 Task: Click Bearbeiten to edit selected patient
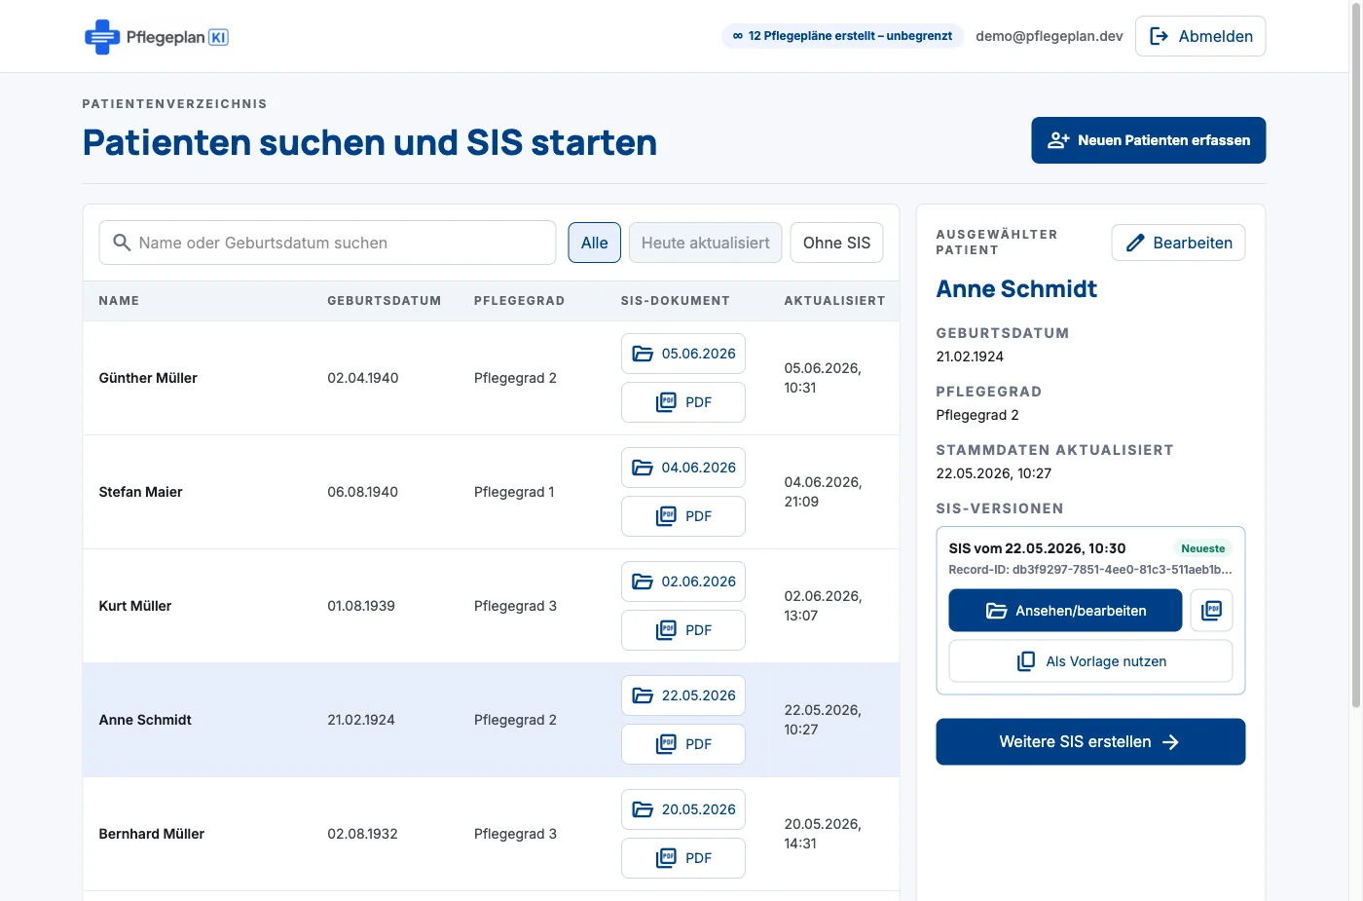pyautogui.click(x=1178, y=243)
